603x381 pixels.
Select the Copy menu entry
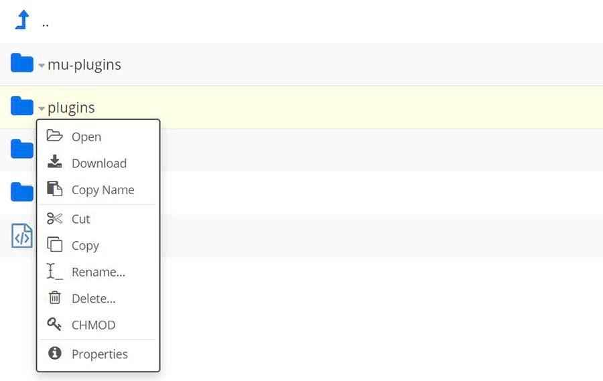pyautogui.click(x=85, y=246)
